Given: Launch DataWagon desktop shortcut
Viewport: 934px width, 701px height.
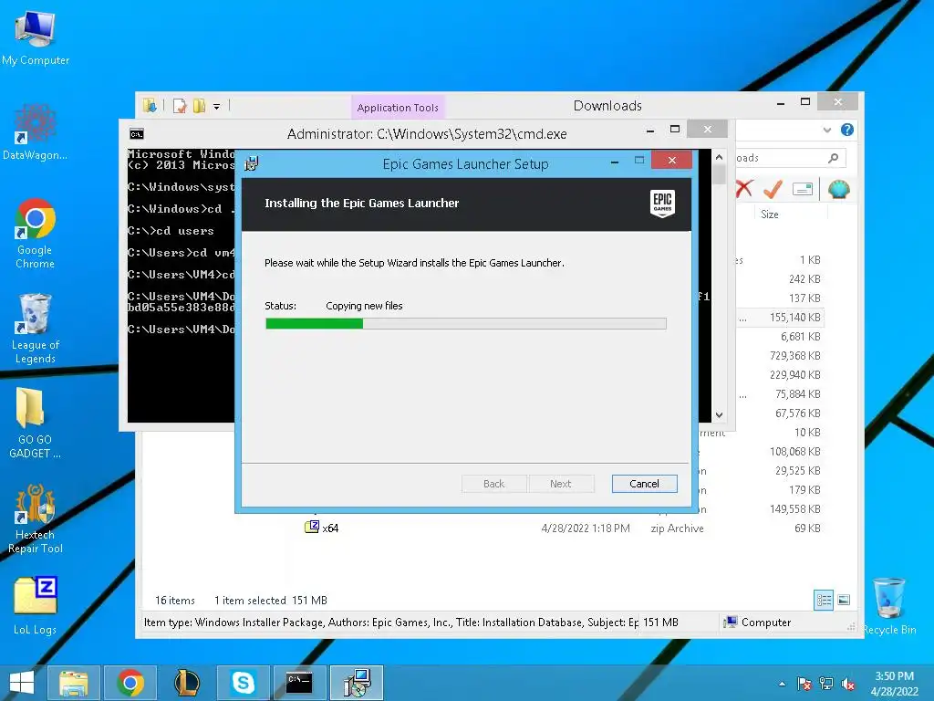Looking at the screenshot, I should [36, 132].
